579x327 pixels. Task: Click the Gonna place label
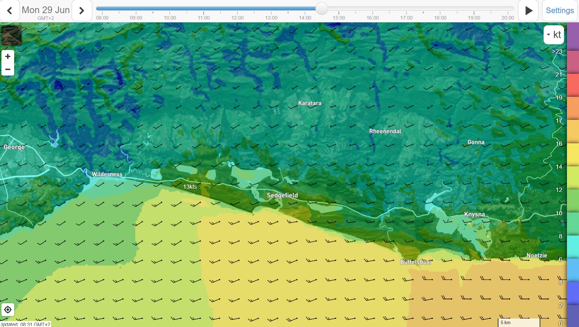click(476, 142)
